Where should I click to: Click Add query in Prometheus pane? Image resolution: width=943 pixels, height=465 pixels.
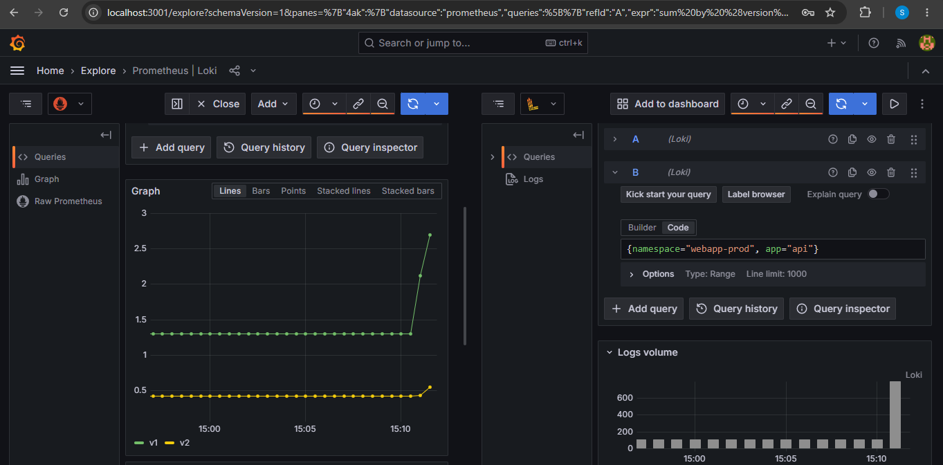pyautogui.click(x=172, y=147)
